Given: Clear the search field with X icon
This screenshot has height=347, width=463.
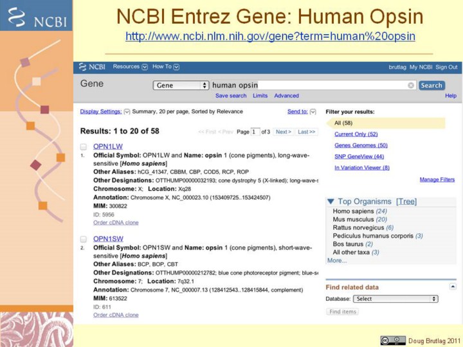Looking at the screenshot, I should click(411, 85).
